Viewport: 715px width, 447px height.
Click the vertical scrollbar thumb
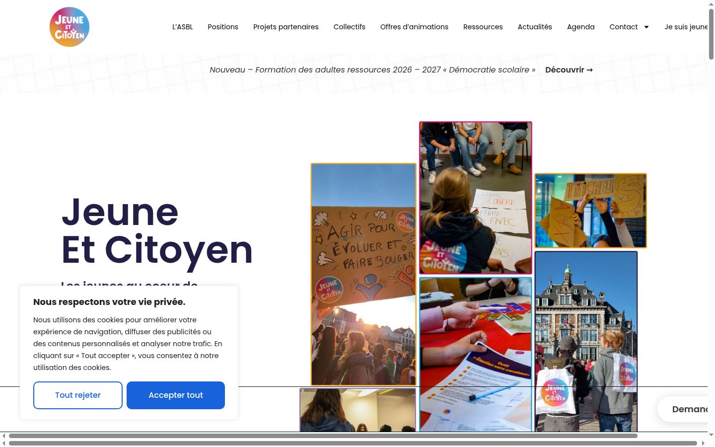click(x=711, y=34)
